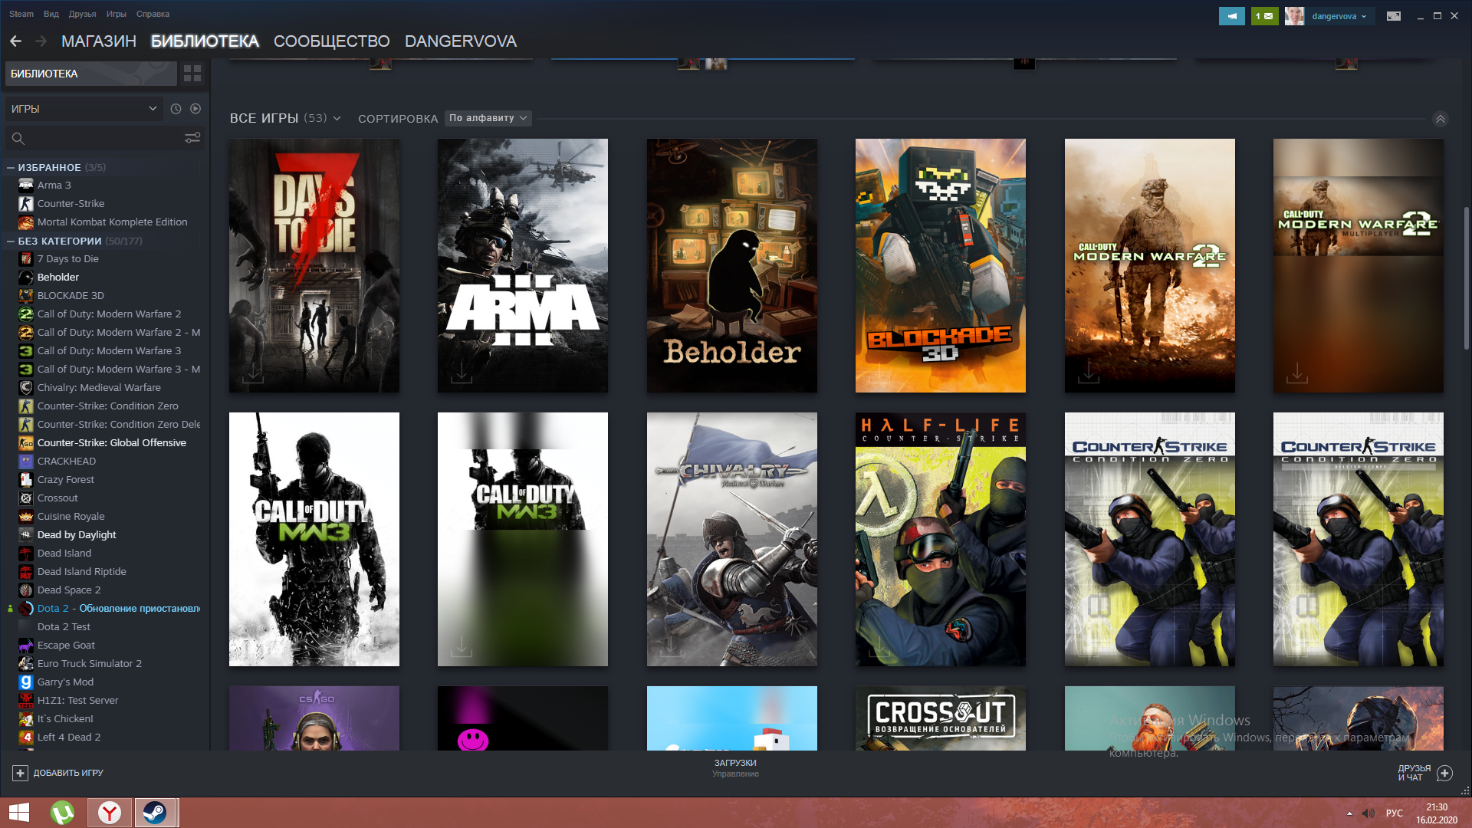The width and height of the screenshot is (1472, 828).
Task: Open the ИГРЫ filter dropdown
Action: click(x=84, y=109)
